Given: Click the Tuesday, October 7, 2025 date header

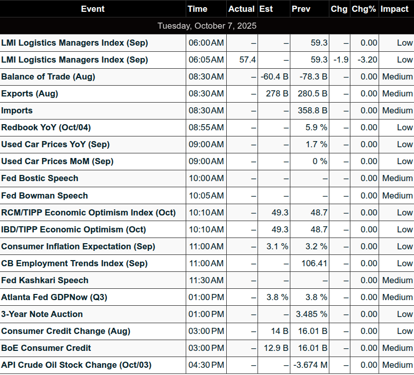Looking at the screenshot, I should [207, 26].
